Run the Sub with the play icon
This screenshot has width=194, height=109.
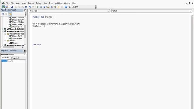(x=38, y=7)
